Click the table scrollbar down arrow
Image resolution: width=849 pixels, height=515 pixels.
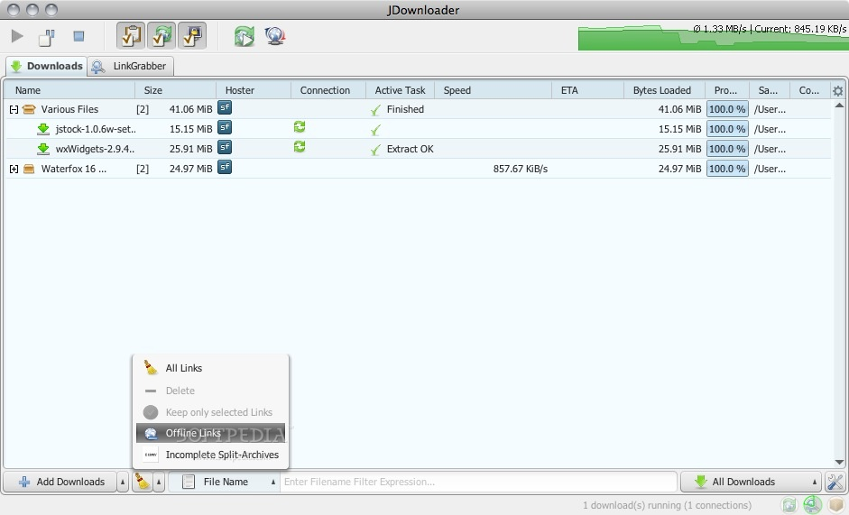(x=839, y=462)
